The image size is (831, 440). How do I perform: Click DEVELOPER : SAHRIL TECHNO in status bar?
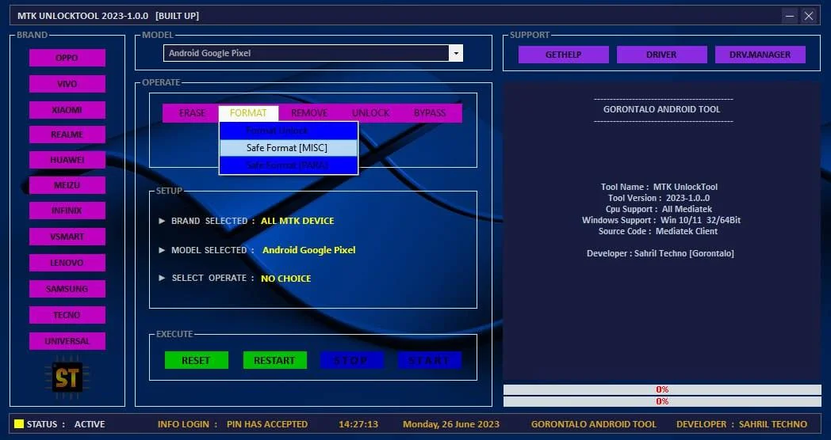(741, 424)
